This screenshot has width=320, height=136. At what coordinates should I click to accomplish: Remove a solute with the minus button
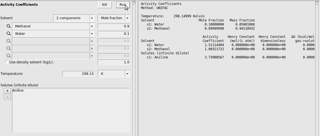[7, 97]
